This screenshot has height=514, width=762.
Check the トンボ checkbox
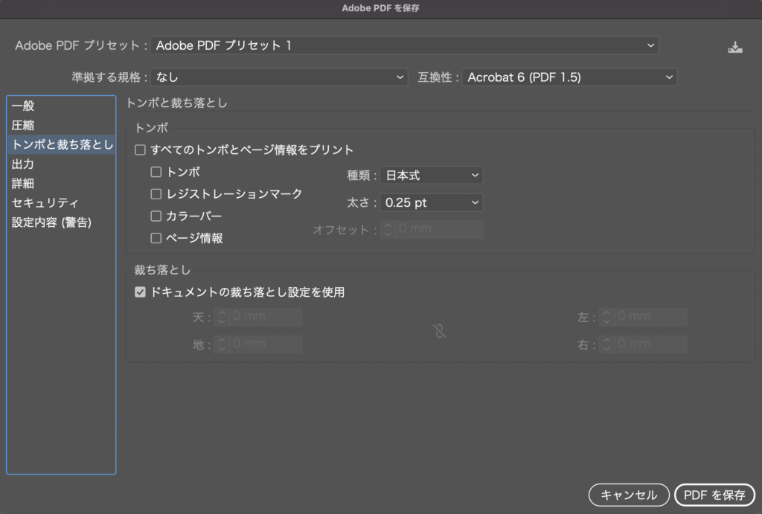156,172
